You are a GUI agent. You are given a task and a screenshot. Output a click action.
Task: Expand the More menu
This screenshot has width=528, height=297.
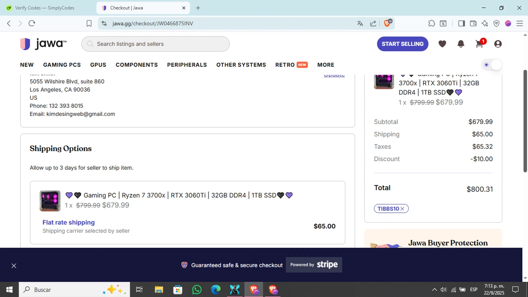click(x=326, y=65)
